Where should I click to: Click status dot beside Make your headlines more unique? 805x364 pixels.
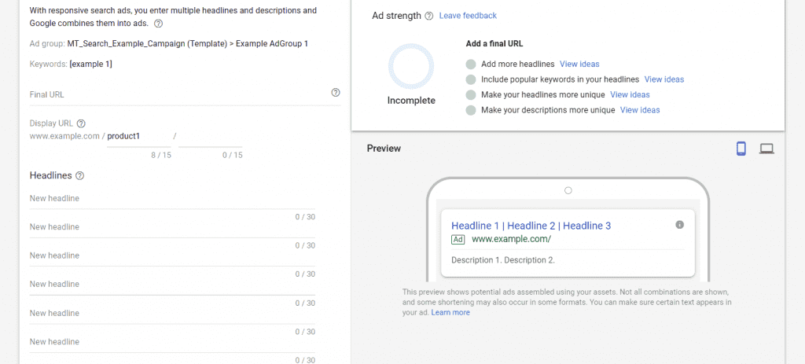point(471,95)
